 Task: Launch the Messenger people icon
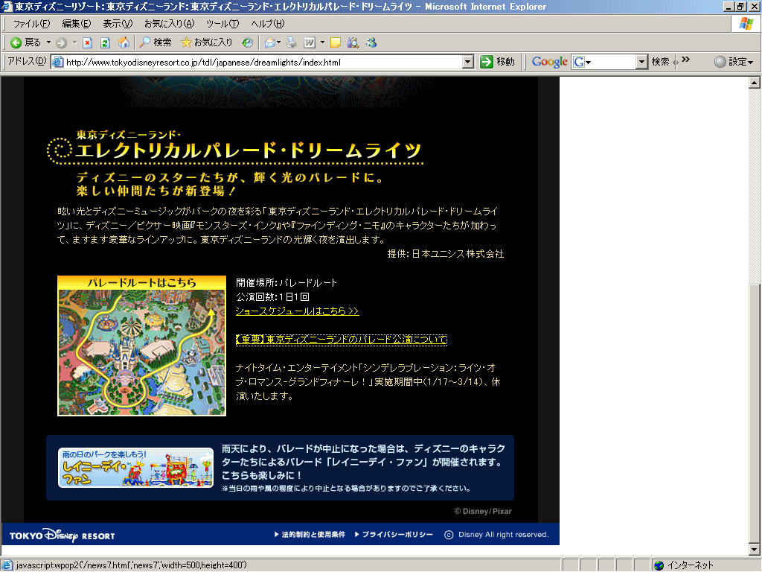pyautogui.click(x=372, y=42)
